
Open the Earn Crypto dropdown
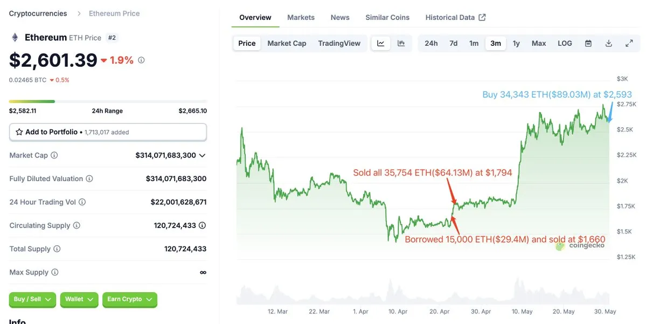point(129,299)
